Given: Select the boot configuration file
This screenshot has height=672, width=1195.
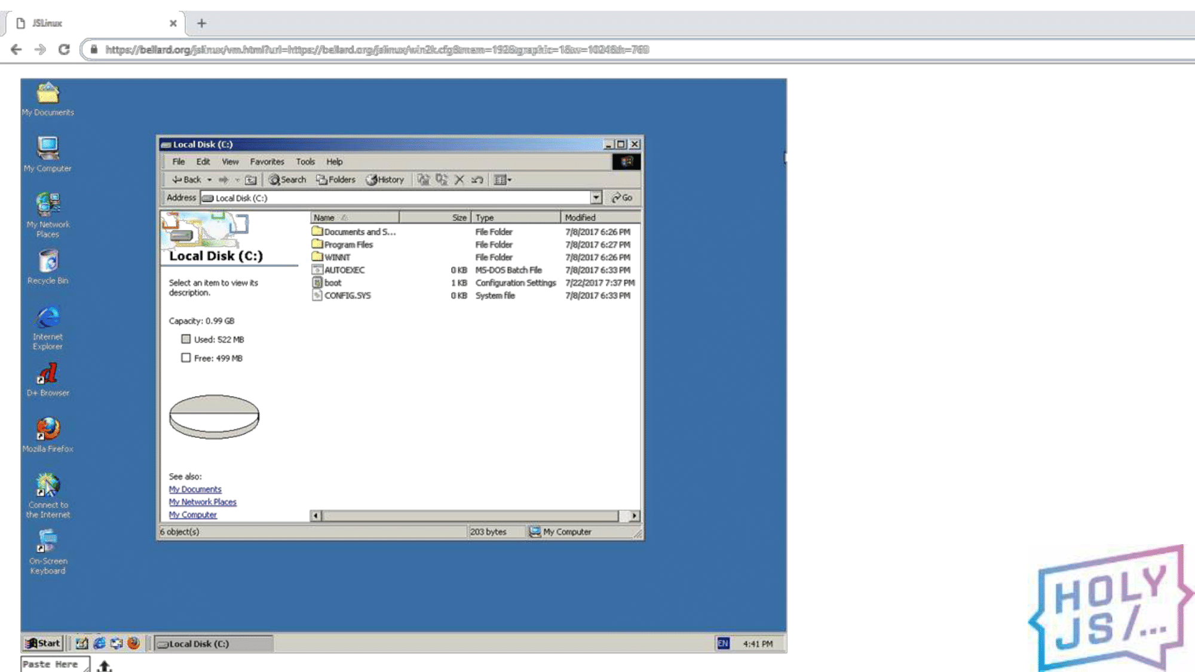Looking at the screenshot, I should click(x=327, y=283).
